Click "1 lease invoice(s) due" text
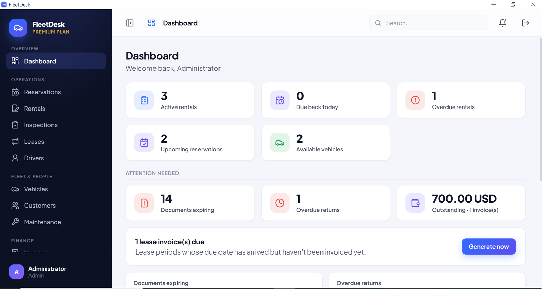Viewport: 542px width, 289px height. coord(170,242)
